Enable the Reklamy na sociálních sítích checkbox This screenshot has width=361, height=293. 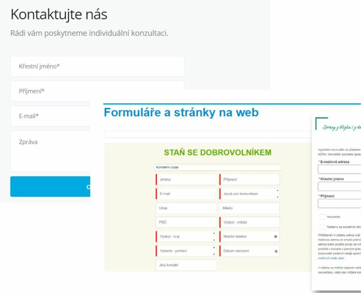[x=322, y=227]
